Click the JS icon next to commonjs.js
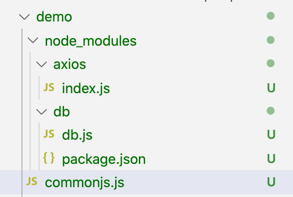The height and width of the screenshot is (197, 293). (31, 182)
